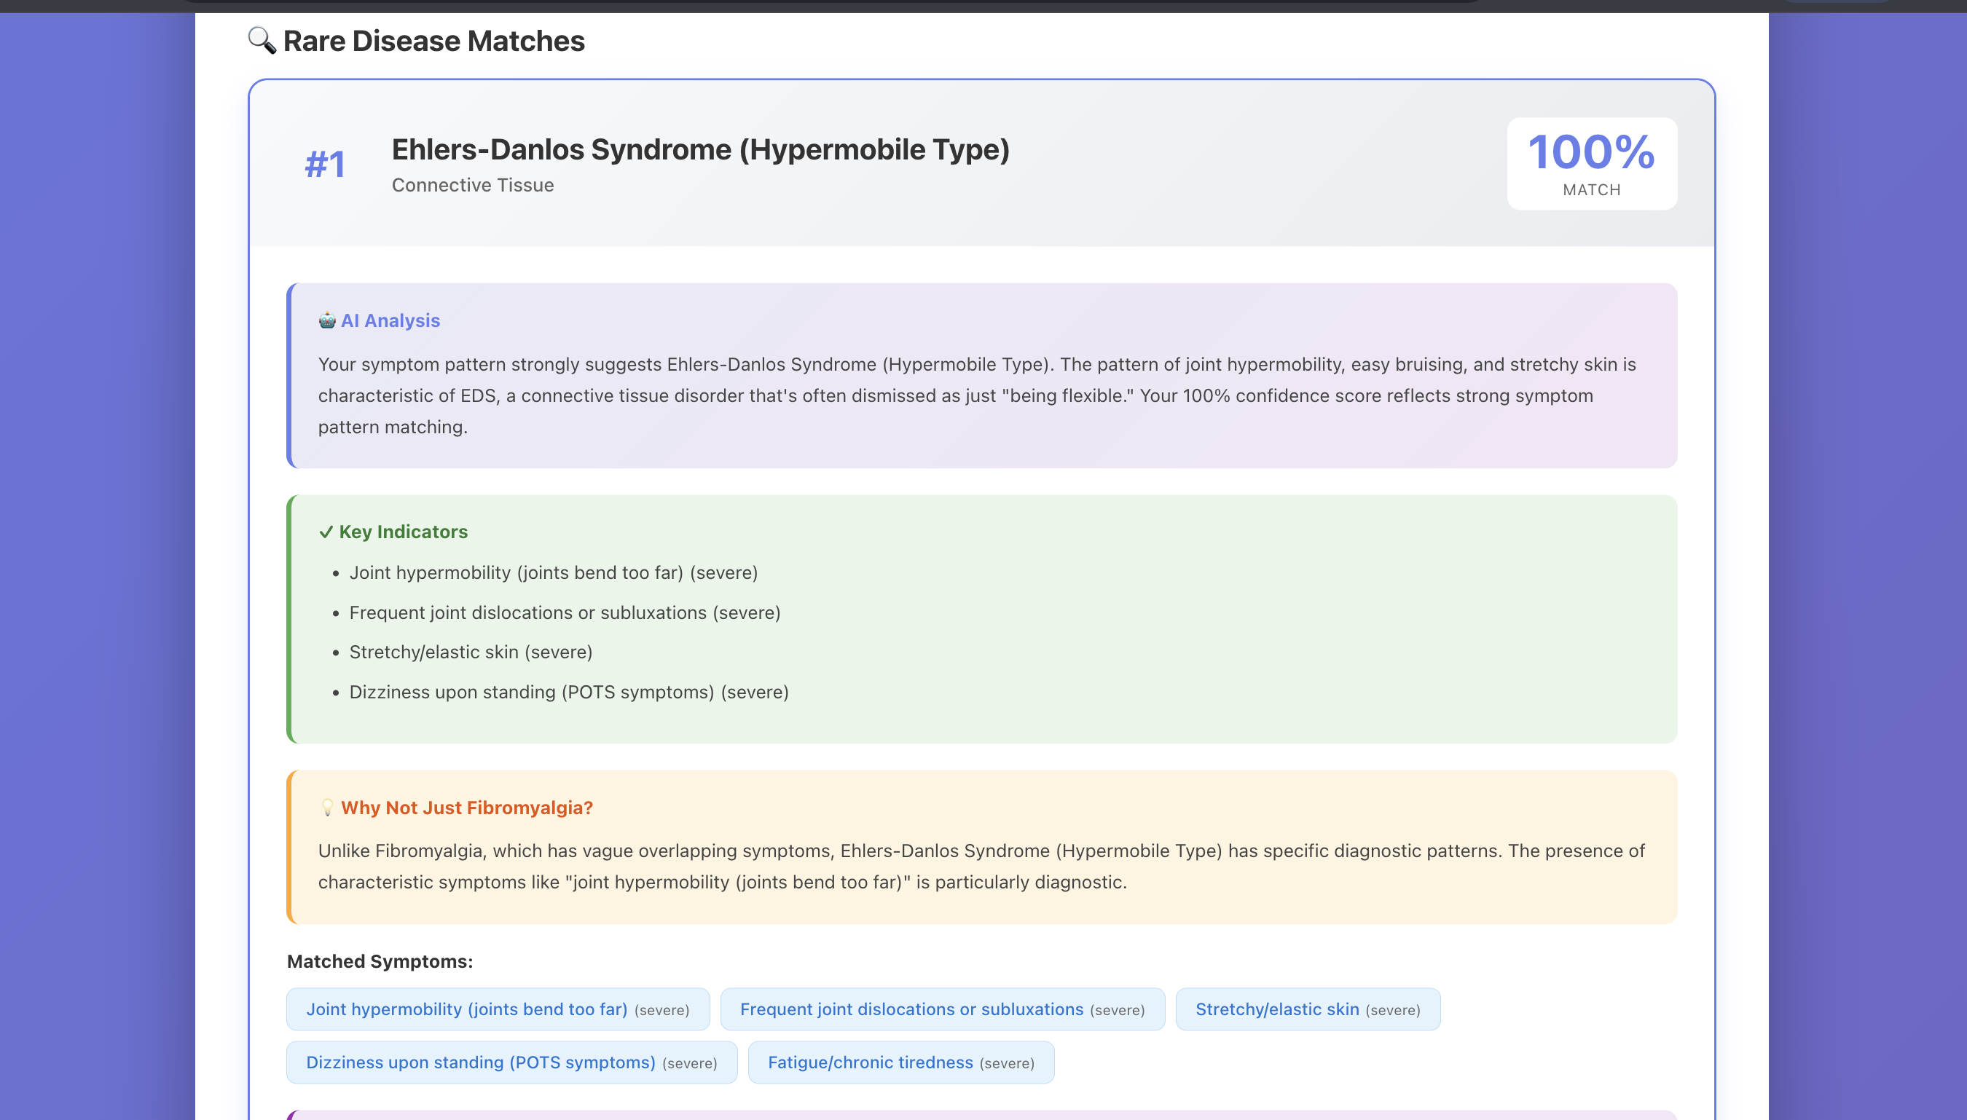Screen dimensions: 1967x1120
Task: Click the lightbulb icon near Why Not Just Fibromyalgia
Action: point(327,808)
